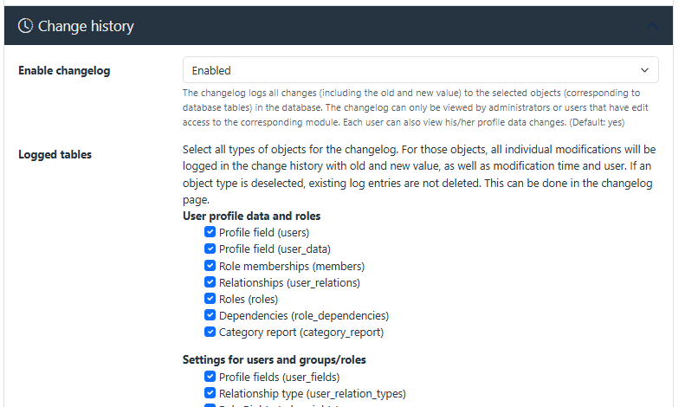Uncheck Profile field (user_data) checkbox
685x407 pixels.
pos(210,249)
